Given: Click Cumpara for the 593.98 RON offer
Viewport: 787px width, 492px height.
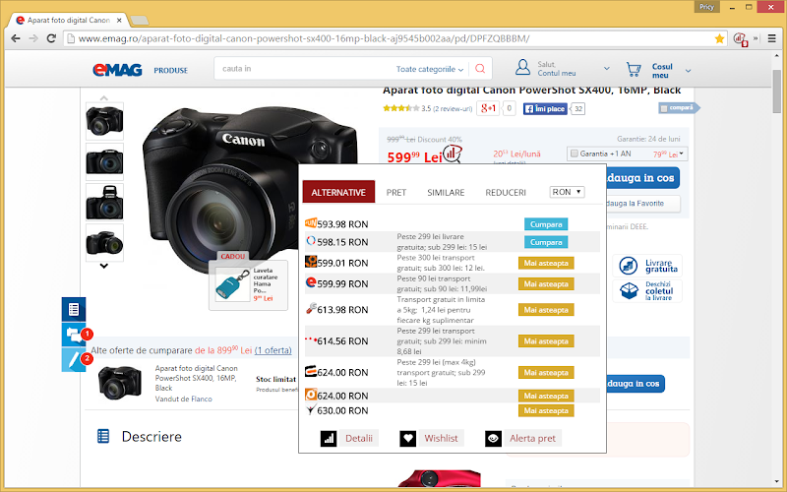Looking at the screenshot, I should click(x=546, y=224).
